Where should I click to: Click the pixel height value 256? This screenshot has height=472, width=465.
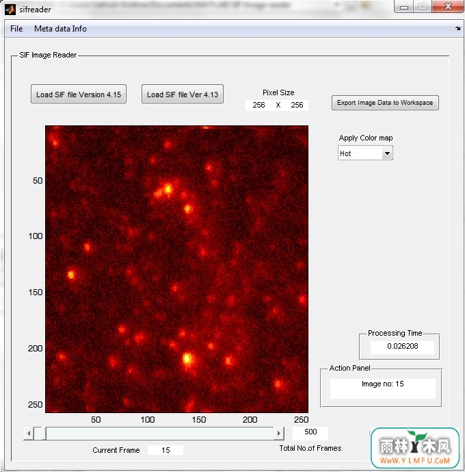point(297,105)
